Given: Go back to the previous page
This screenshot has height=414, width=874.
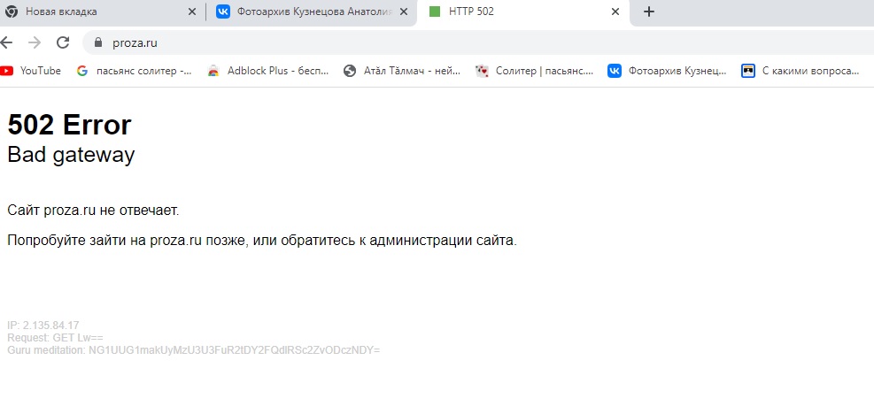Looking at the screenshot, I should pos(6,42).
